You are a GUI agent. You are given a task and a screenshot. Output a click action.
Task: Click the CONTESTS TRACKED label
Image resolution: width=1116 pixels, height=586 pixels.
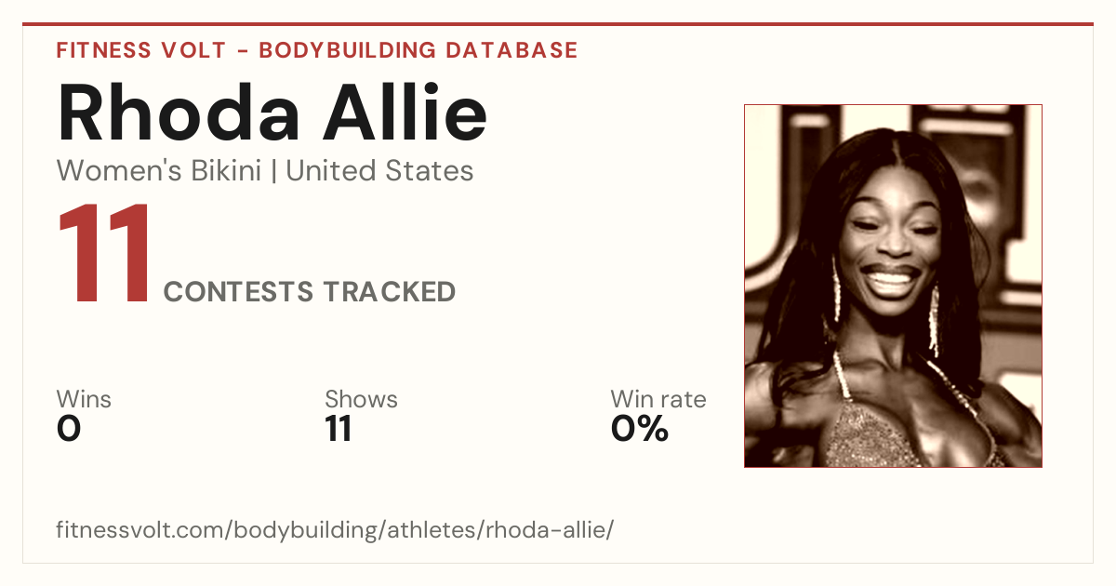310,292
